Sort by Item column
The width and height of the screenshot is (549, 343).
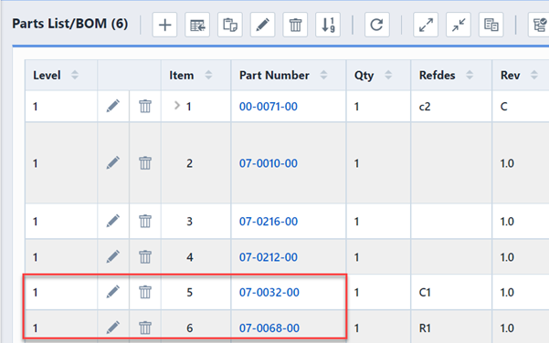[x=208, y=75]
